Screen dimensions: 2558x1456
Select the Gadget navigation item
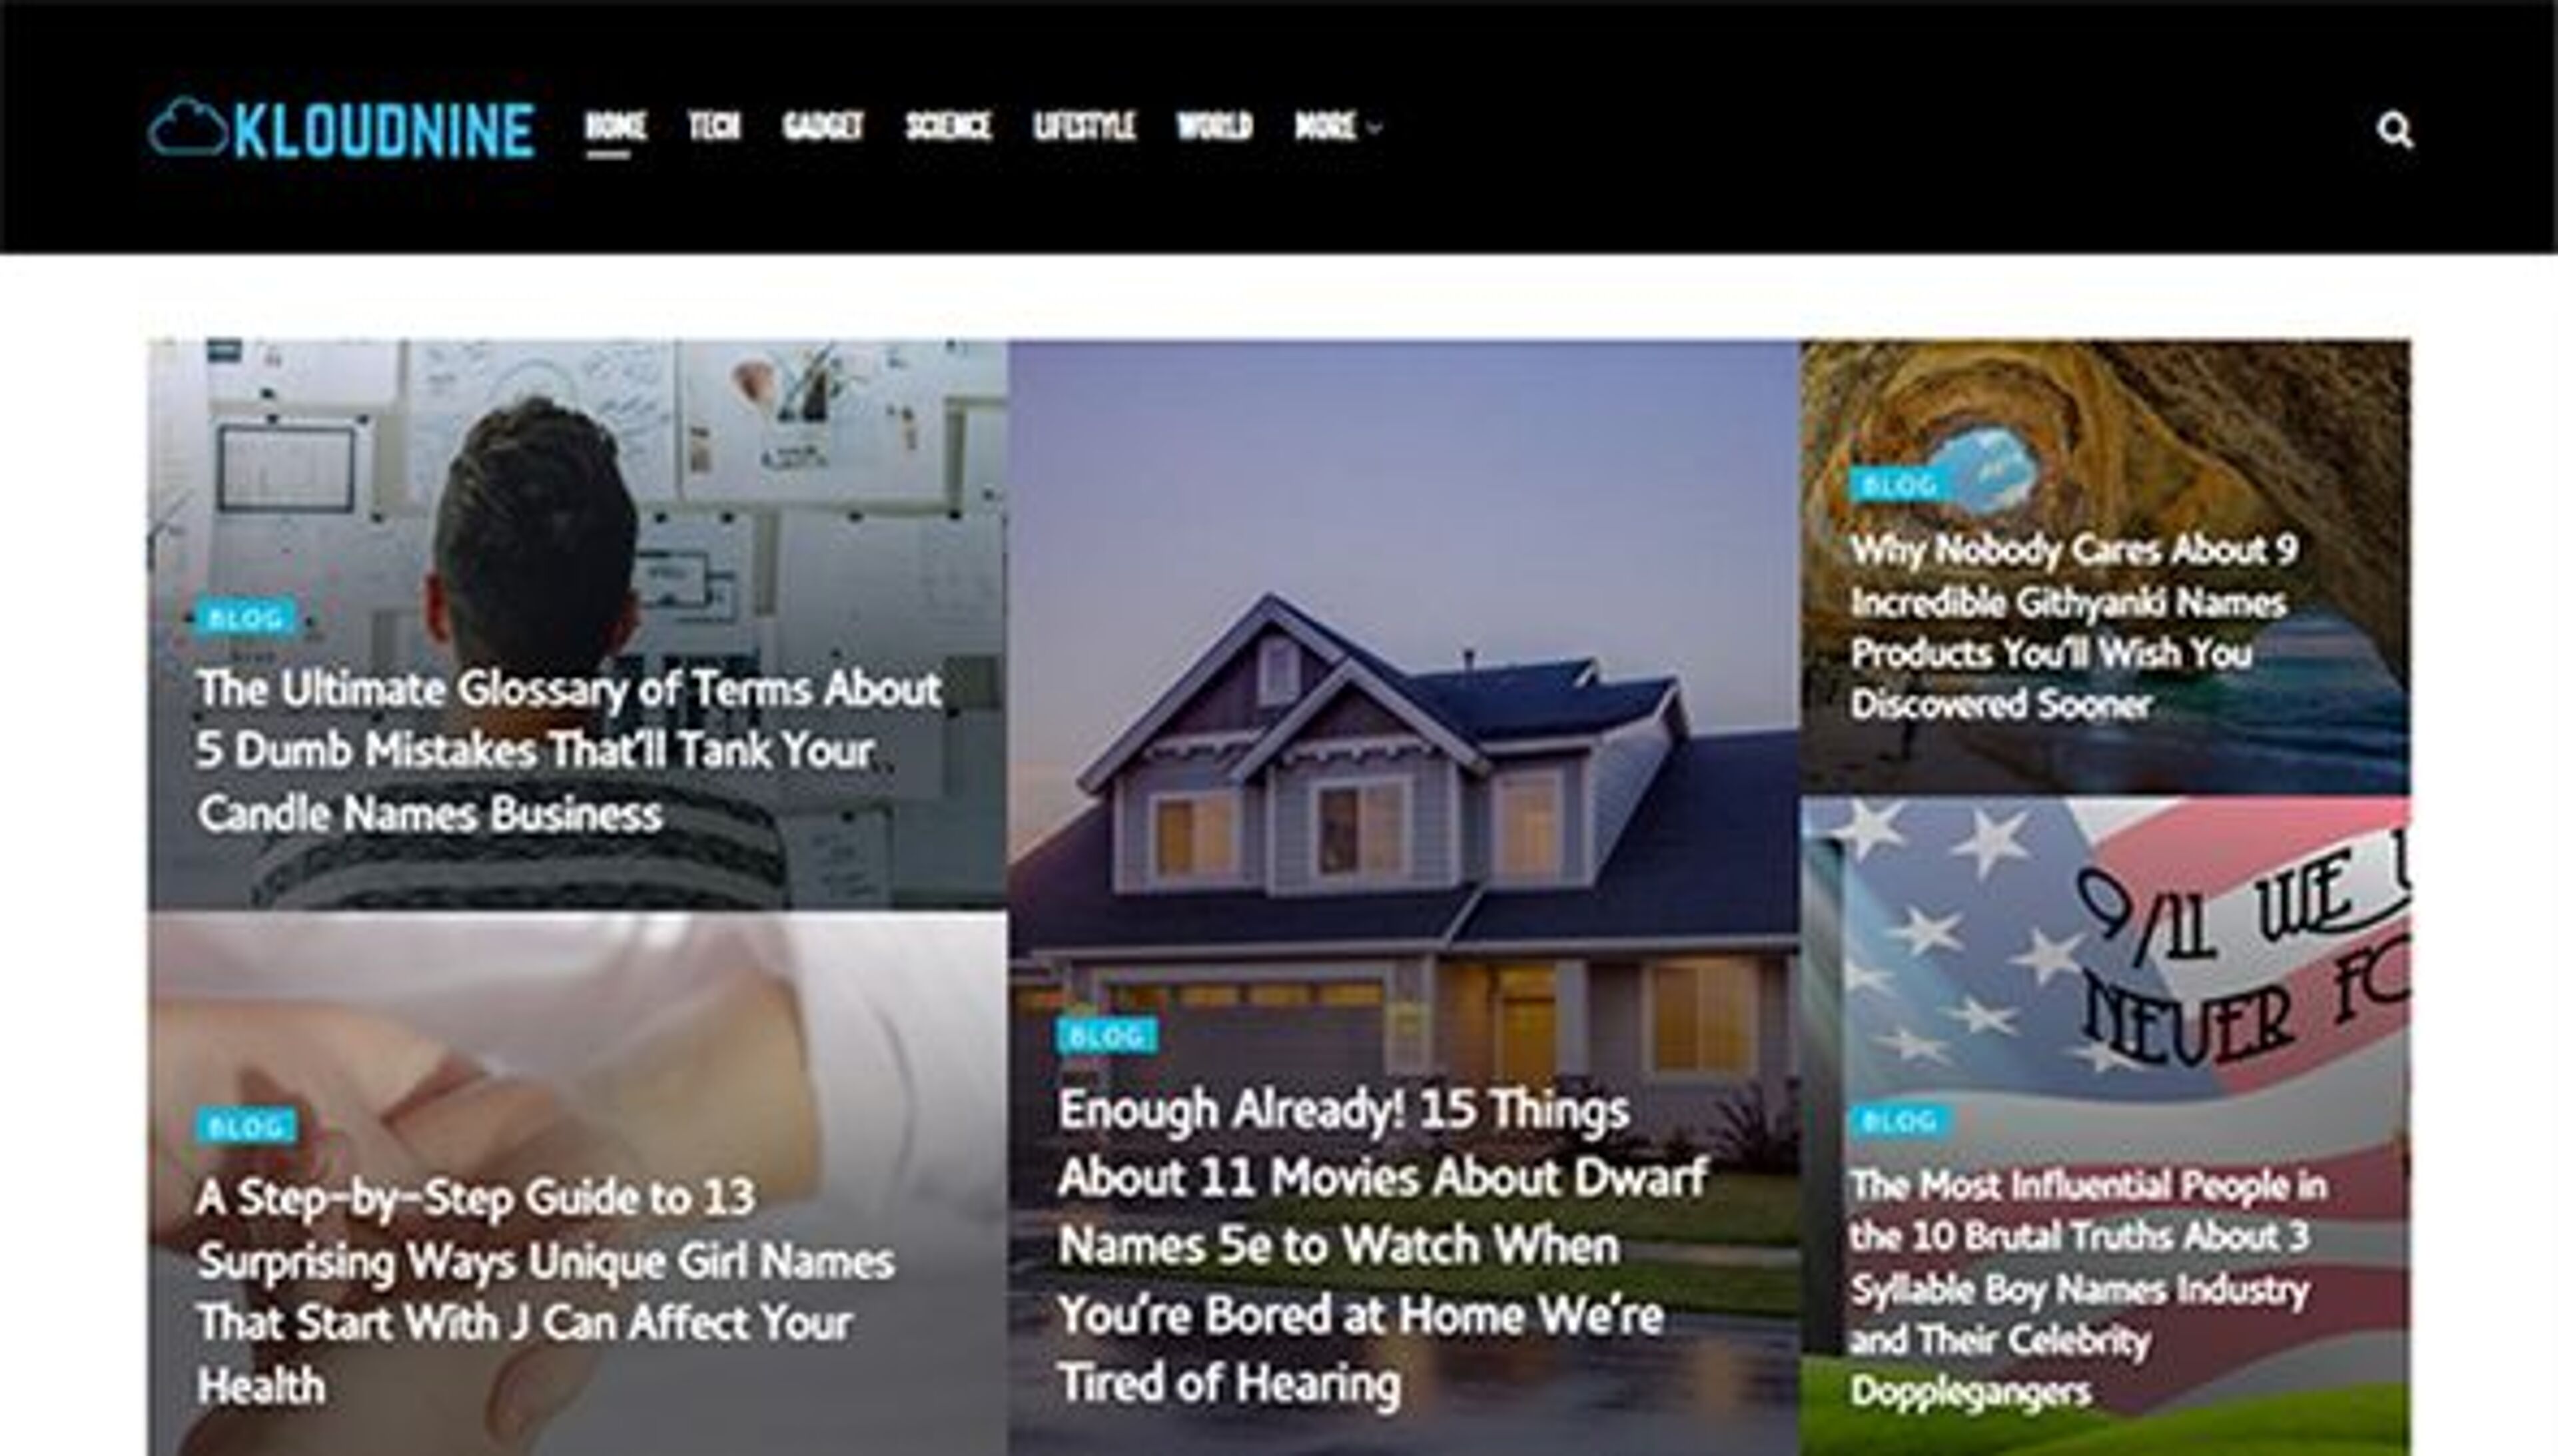pyautogui.click(x=822, y=126)
